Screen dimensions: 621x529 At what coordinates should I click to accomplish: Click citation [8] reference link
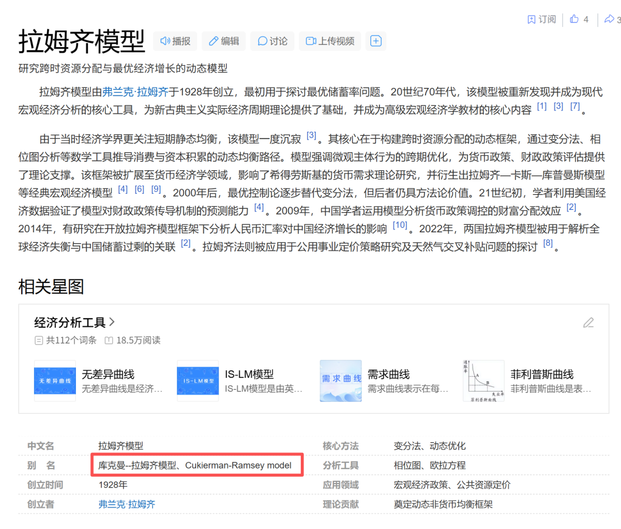(x=548, y=243)
